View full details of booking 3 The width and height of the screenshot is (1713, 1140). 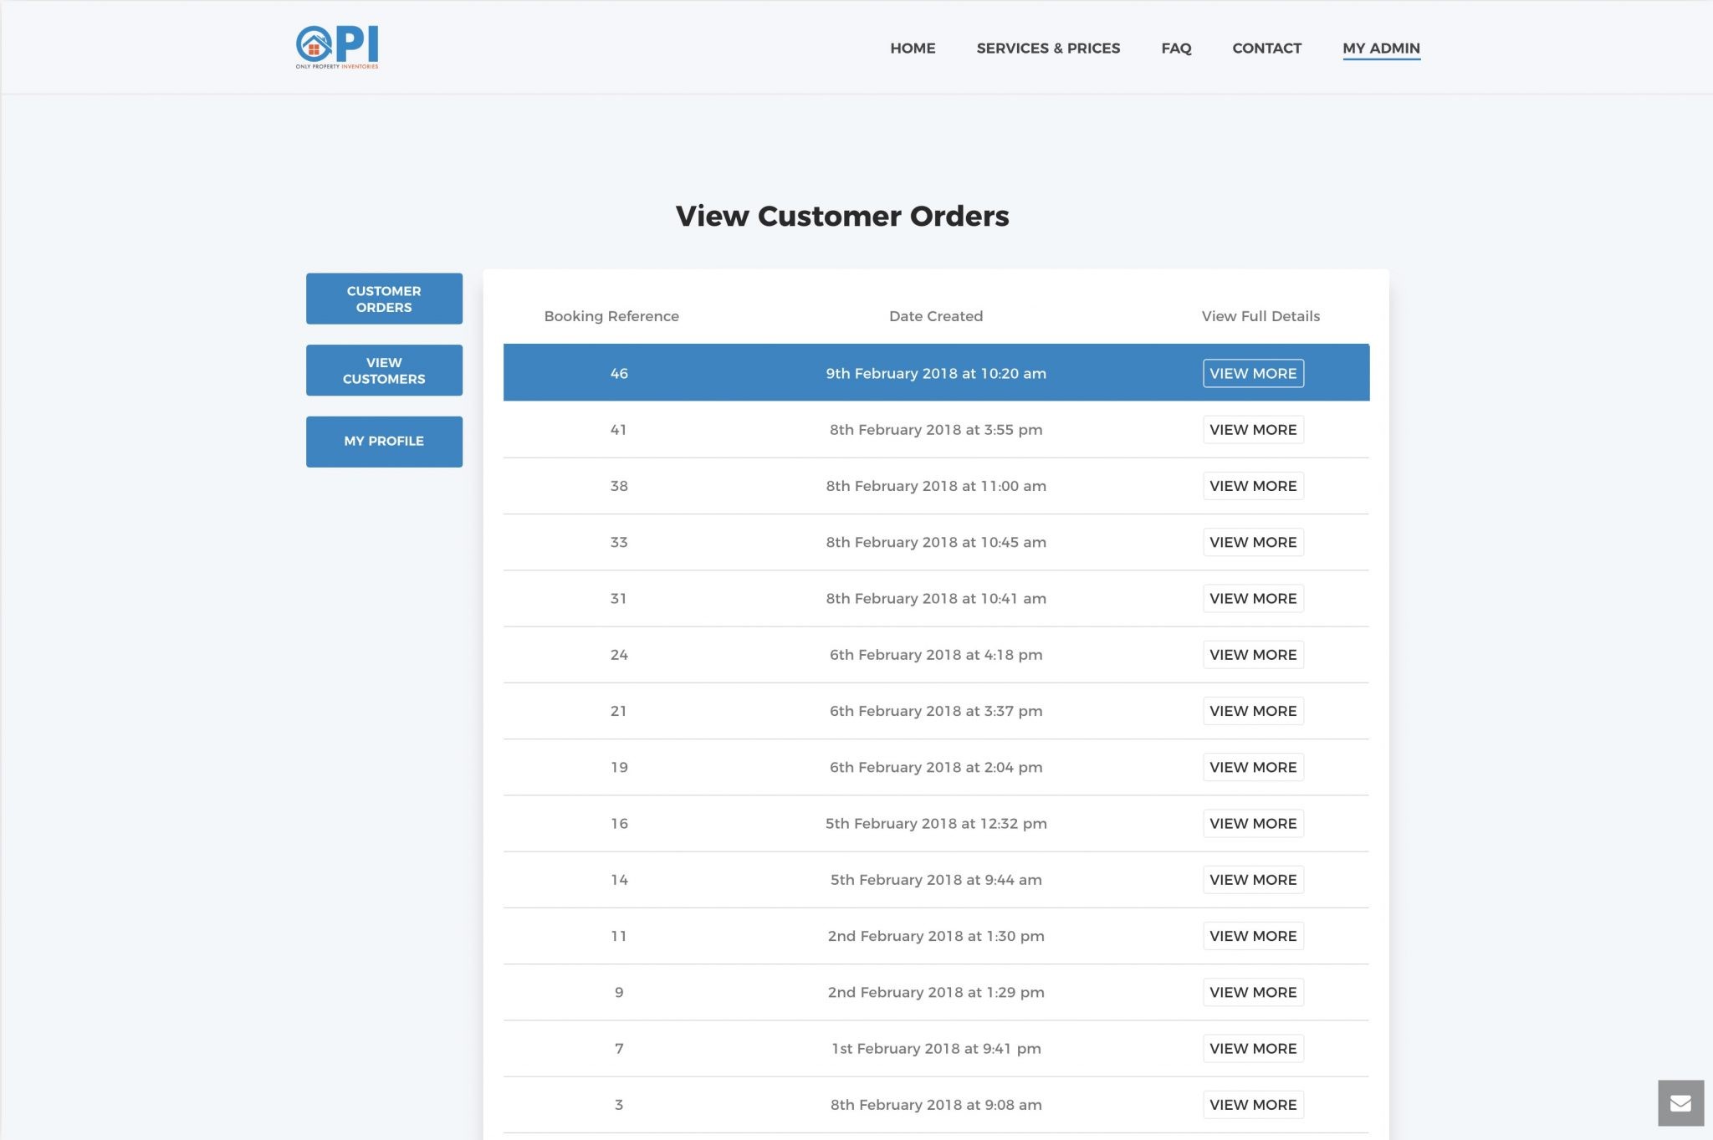point(1252,1105)
